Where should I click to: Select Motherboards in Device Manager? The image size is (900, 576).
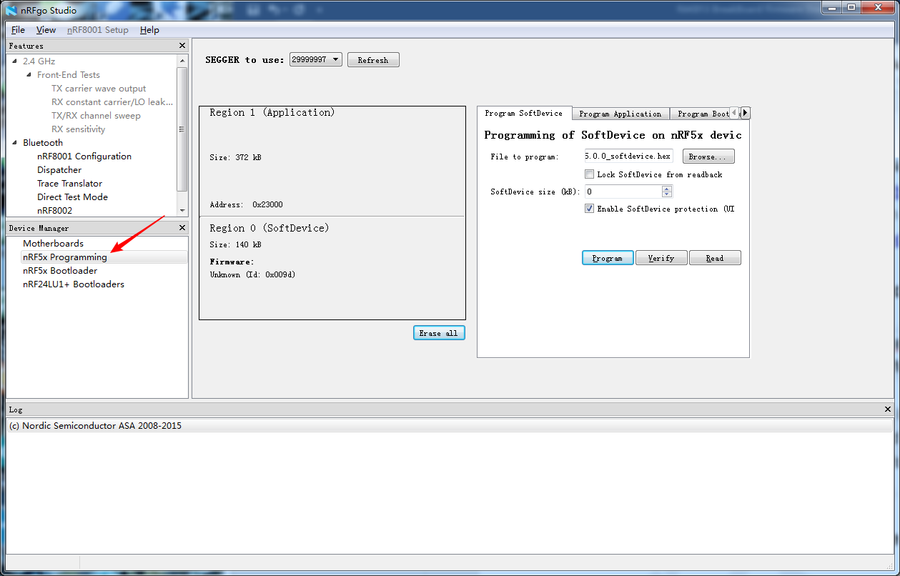53,244
